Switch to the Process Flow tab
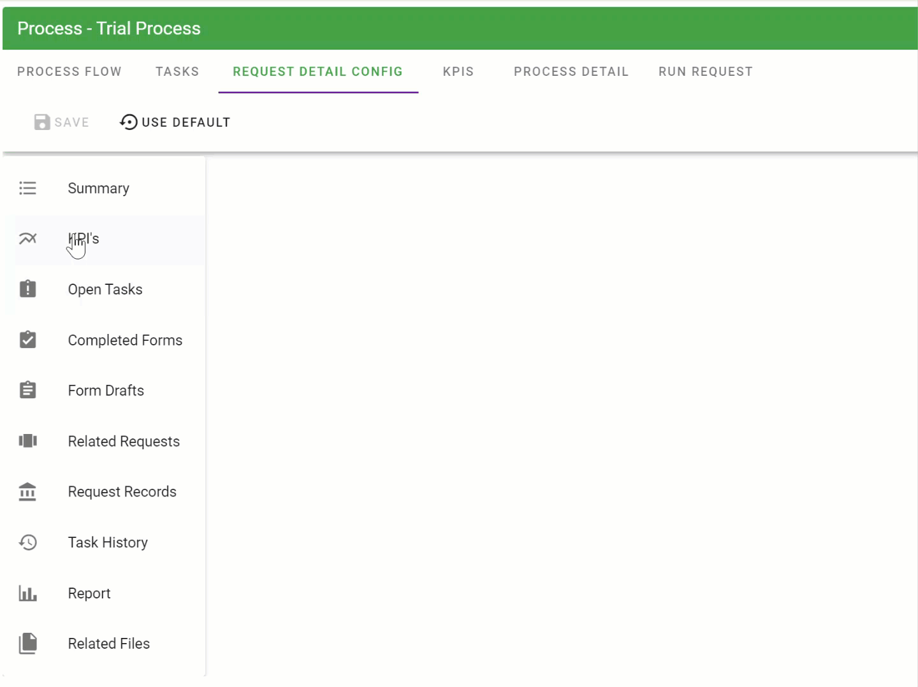 [69, 71]
